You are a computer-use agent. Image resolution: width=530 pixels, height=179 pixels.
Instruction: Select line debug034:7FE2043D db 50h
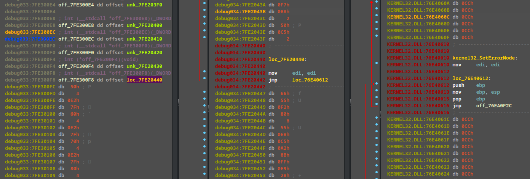click(258, 25)
